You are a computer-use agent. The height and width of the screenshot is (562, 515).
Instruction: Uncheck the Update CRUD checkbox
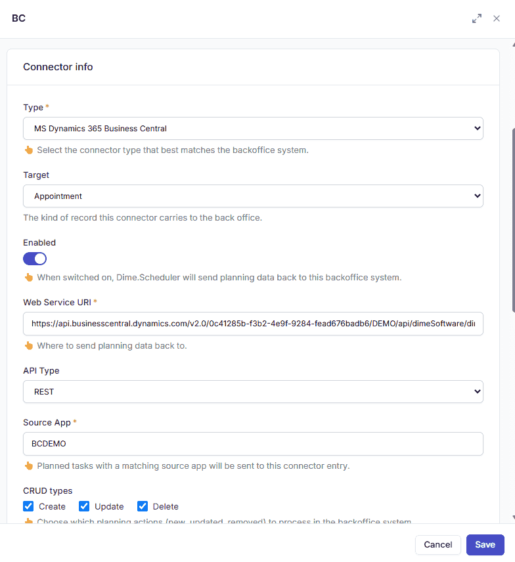[84, 506]
